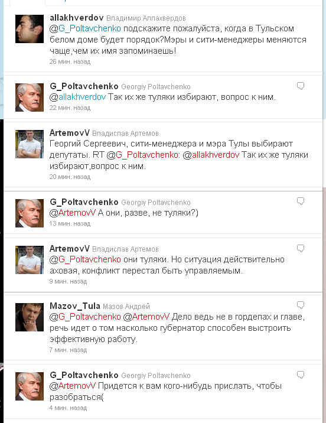
Task: Click the 22 мин. назад timestamp link
Action: [70, 108]
